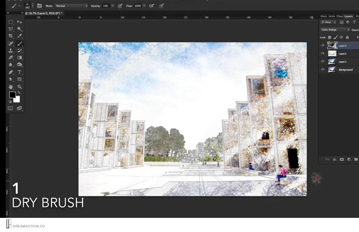Viewport: 359px width, 232px height.
Task: Toggle lock image pixels
Action: click(335, 37)
